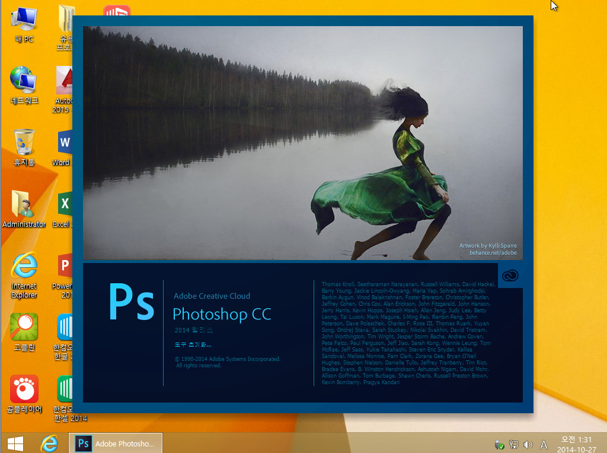Select the Excel desktop shortcut
This screenshot has height=453, width=607.
coord(63,209)
